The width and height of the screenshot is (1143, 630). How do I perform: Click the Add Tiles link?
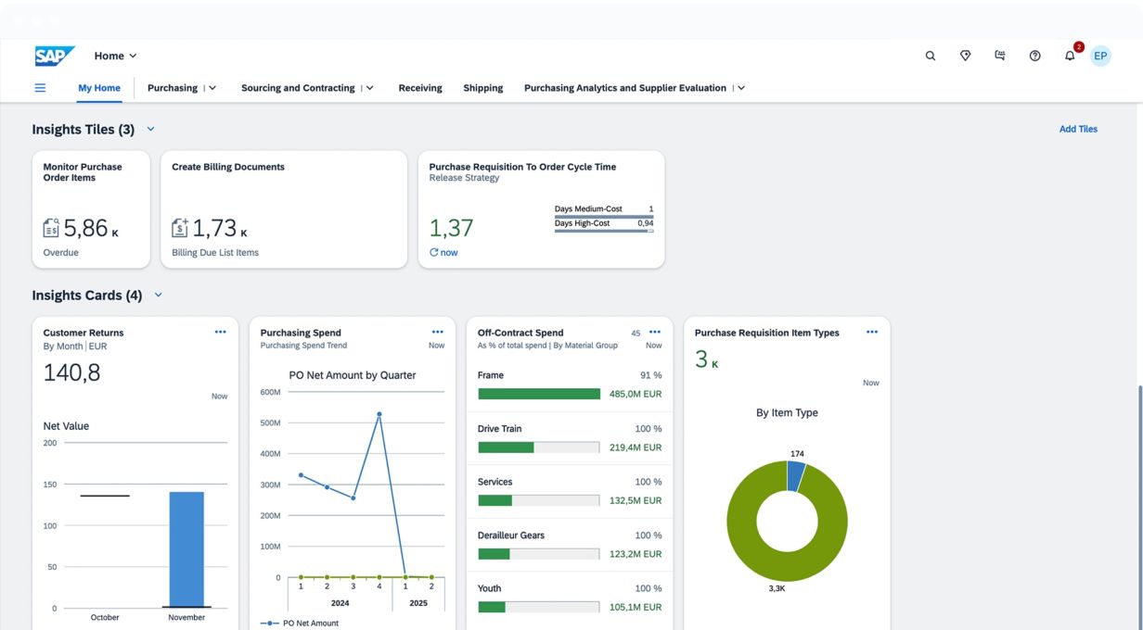pyautogui.click(x=1078, y=130)
